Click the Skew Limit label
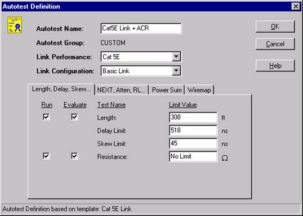 click(112, 144)
